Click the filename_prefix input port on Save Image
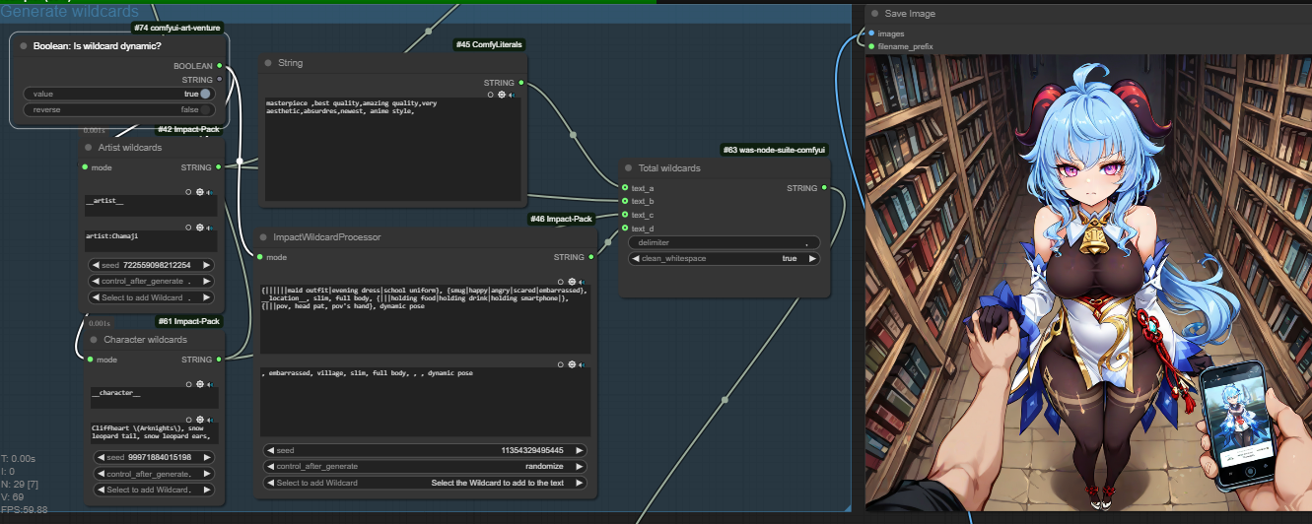Screen dimensions: 1312x524 coord(871,46)
